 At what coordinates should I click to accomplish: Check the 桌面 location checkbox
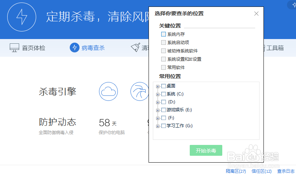pyautogui.click(x=163, y=86)
